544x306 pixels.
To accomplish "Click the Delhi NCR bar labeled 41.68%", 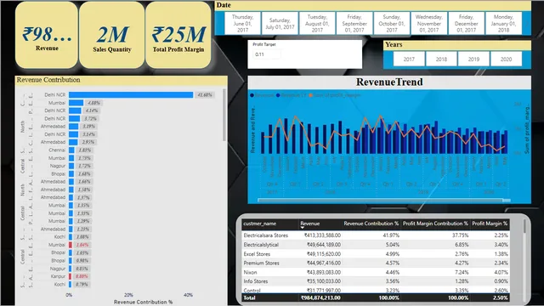I will [131, 94].
